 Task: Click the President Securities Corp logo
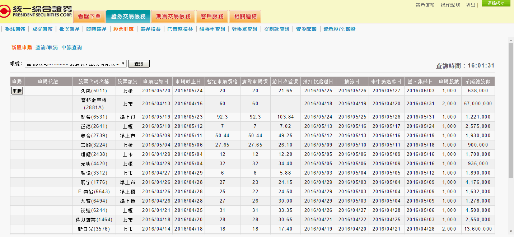click(x=36, y=11)
